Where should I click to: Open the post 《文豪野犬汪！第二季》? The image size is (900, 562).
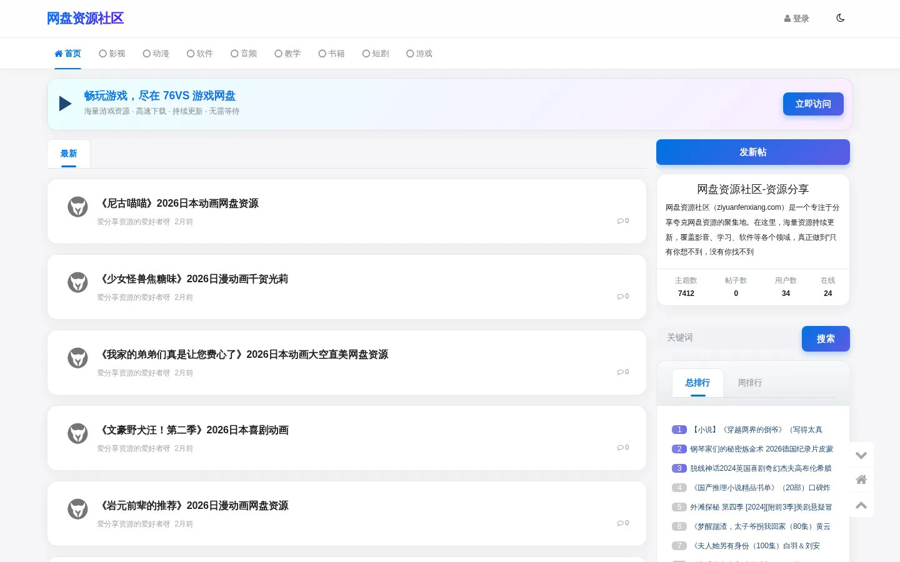(194, 430)
